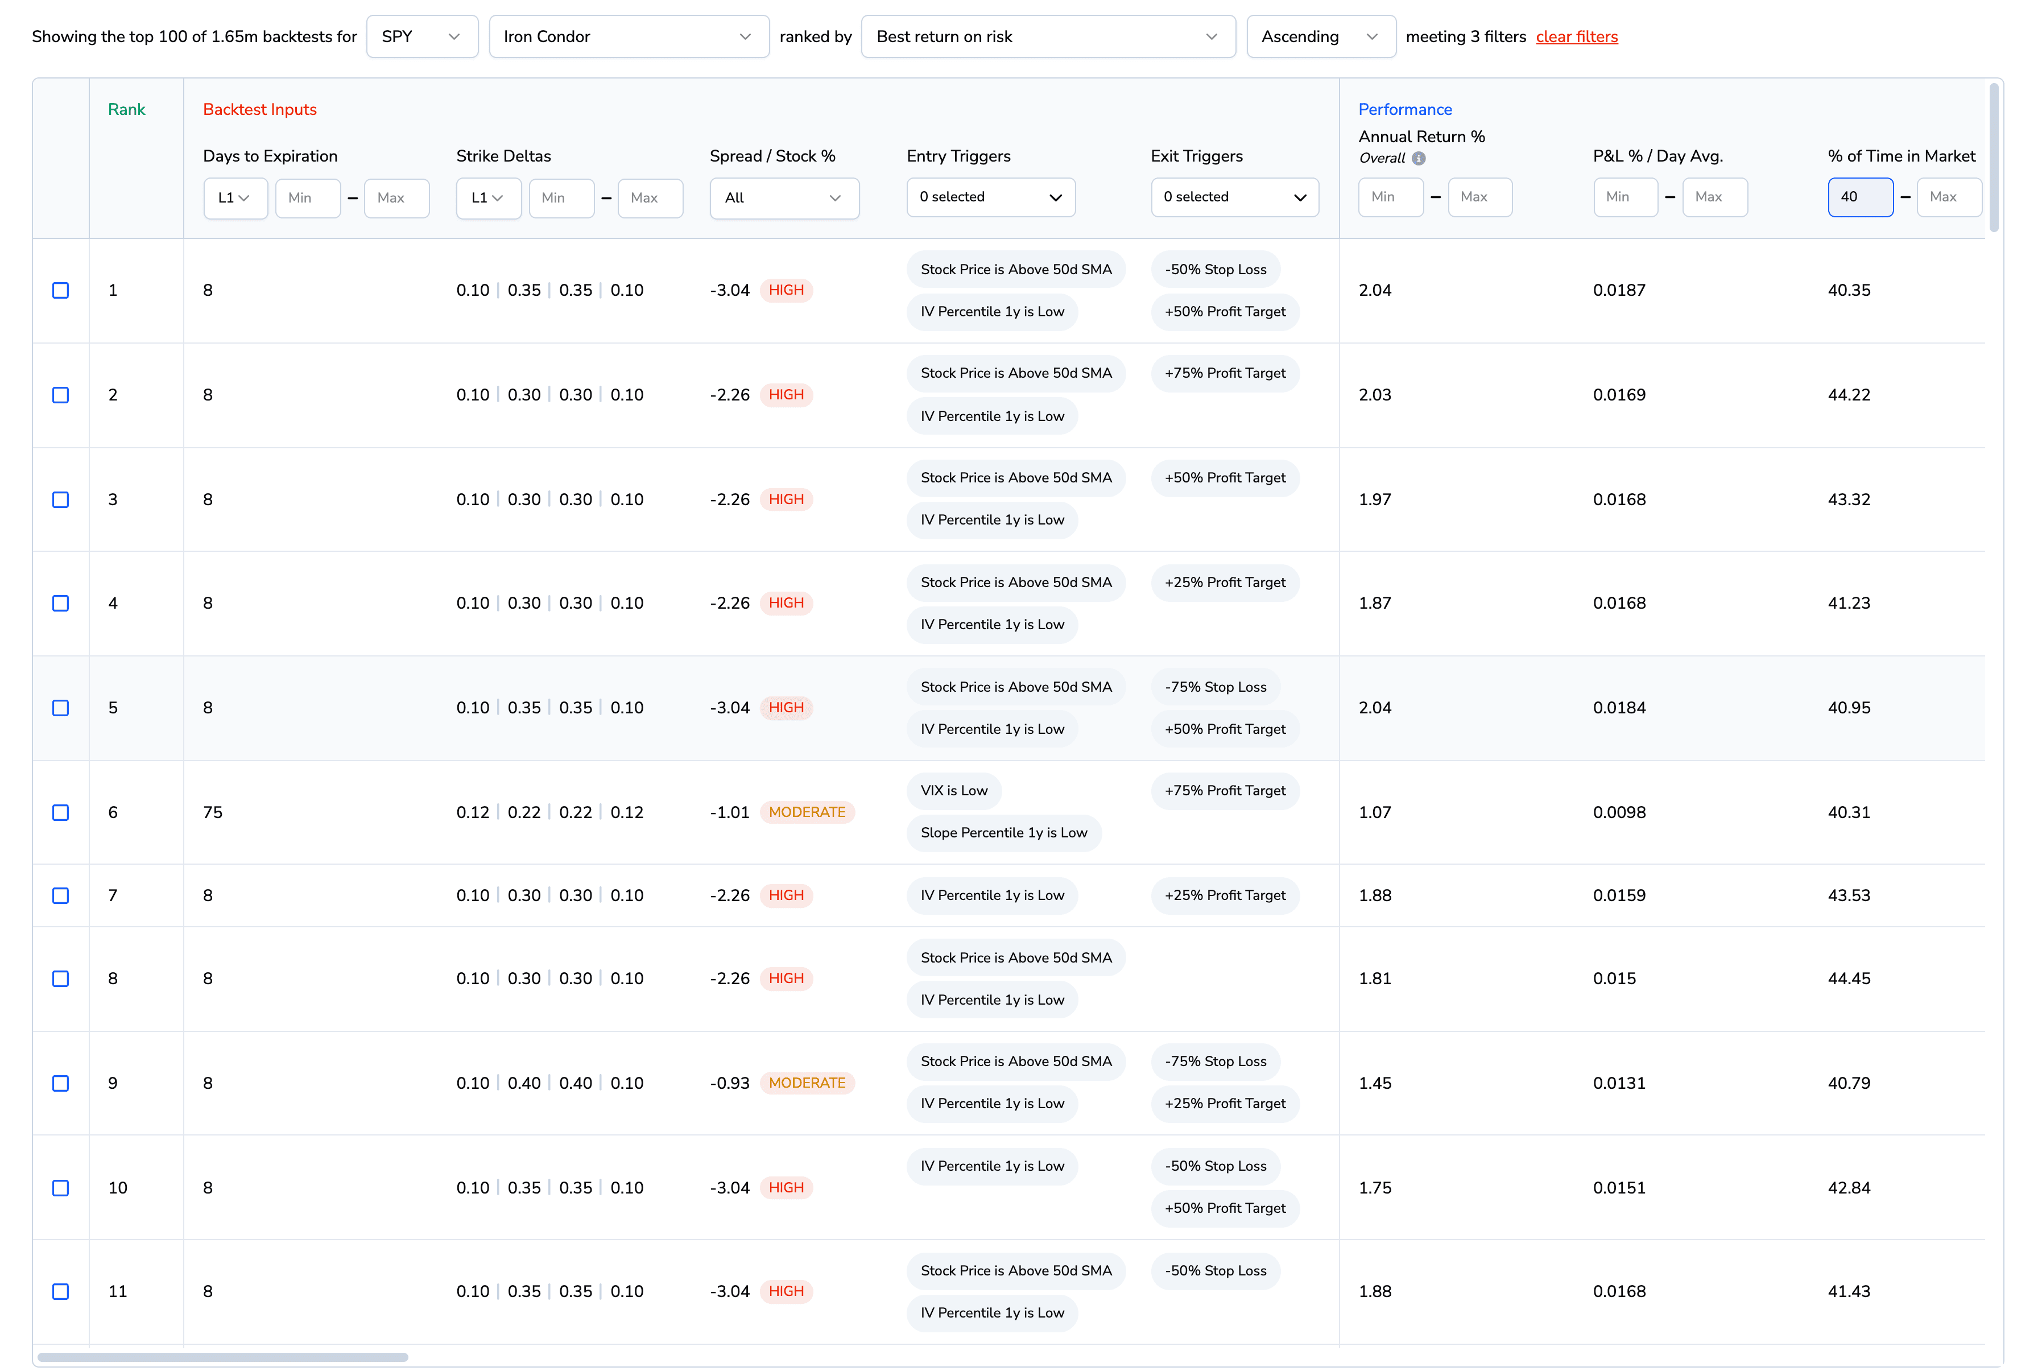Screen dimensions: 2042x1371
Task: Click the P&L value 0.0187
Action: click(1619, 290)
